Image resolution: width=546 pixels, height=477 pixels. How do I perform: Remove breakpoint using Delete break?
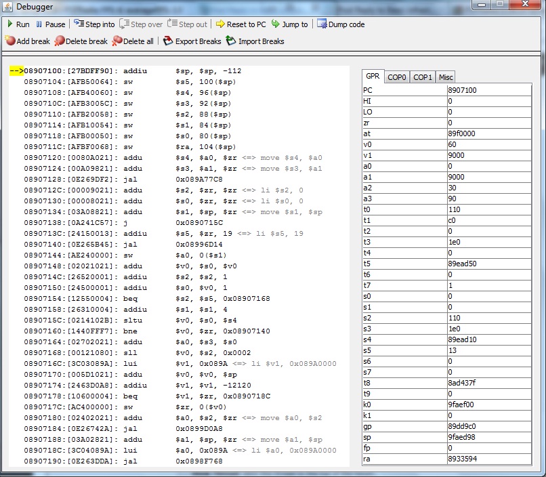(x=81, y=41)
